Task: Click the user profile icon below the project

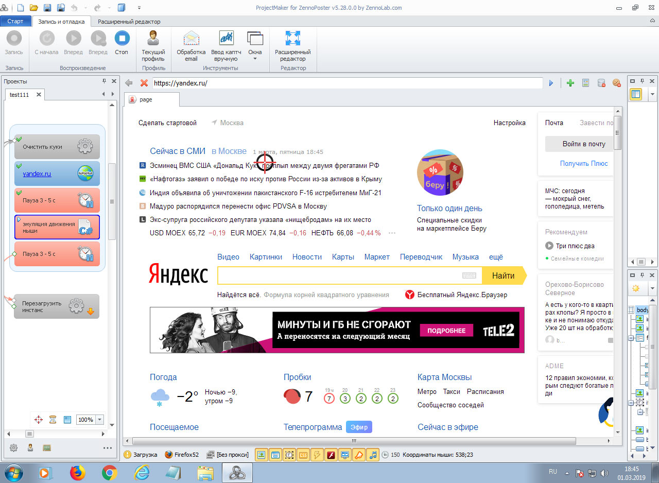Action: pos(30,447)
